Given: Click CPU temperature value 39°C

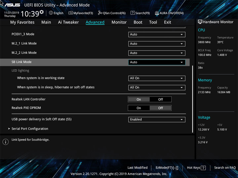Looking at the screenshot, I should coord(220,42).
